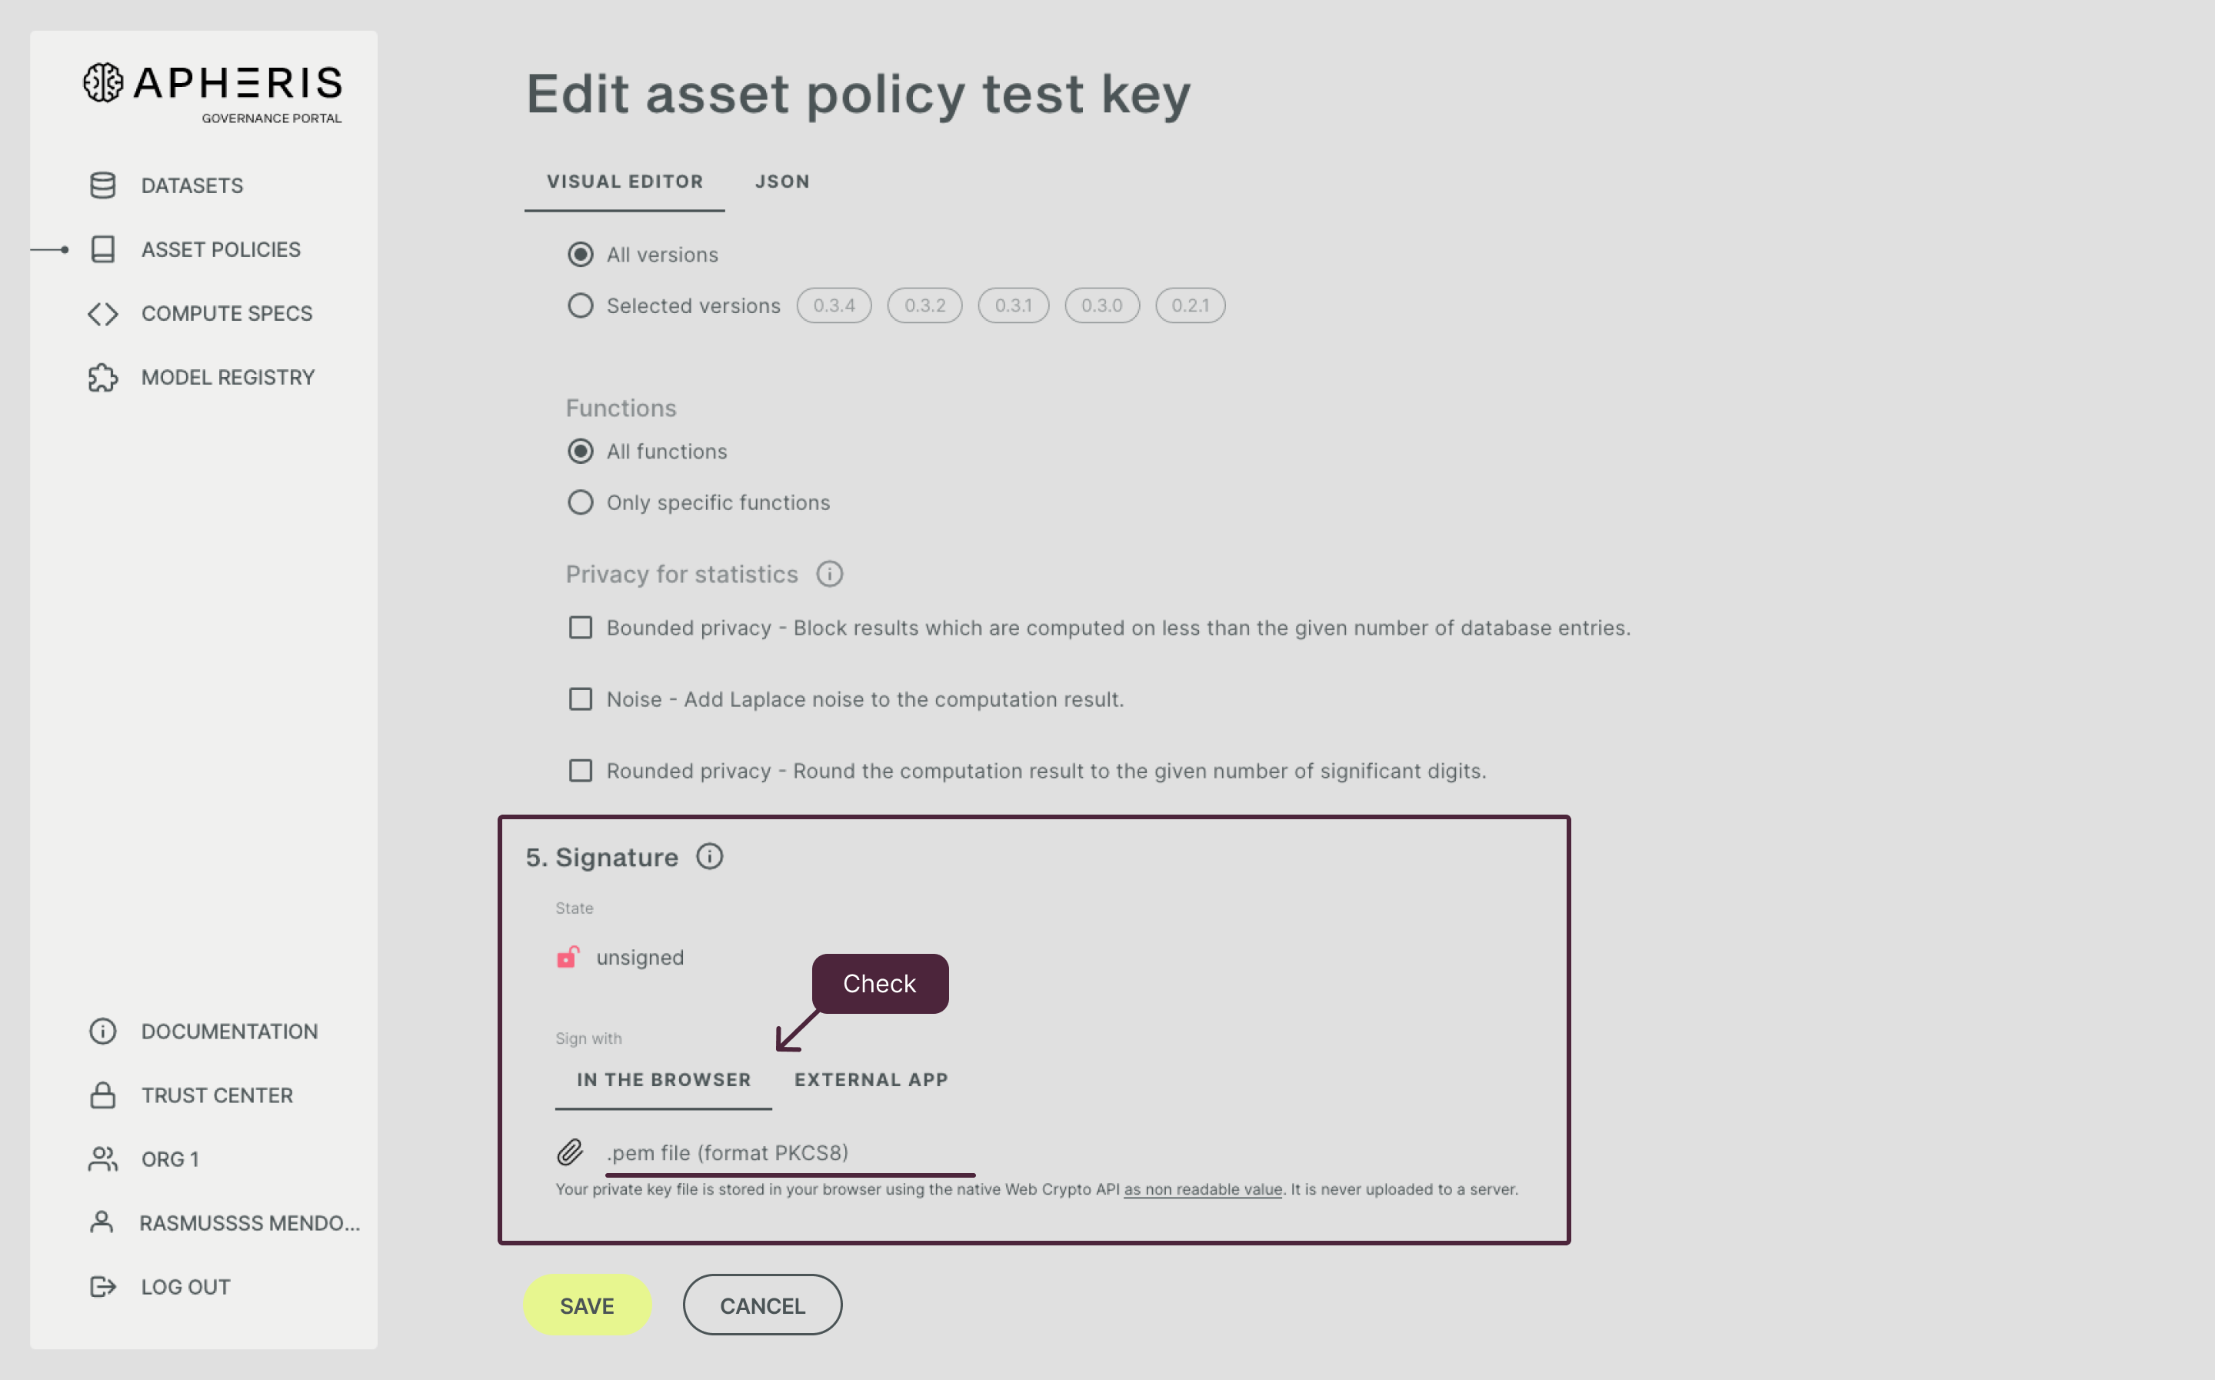The width and height of the screenshot is (2215, 1380).
Task: Click the paperclip attachment icon for .pem file
Action: [569, 1153]
